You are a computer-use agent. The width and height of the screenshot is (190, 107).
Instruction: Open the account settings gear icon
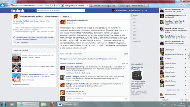point(146,11)
